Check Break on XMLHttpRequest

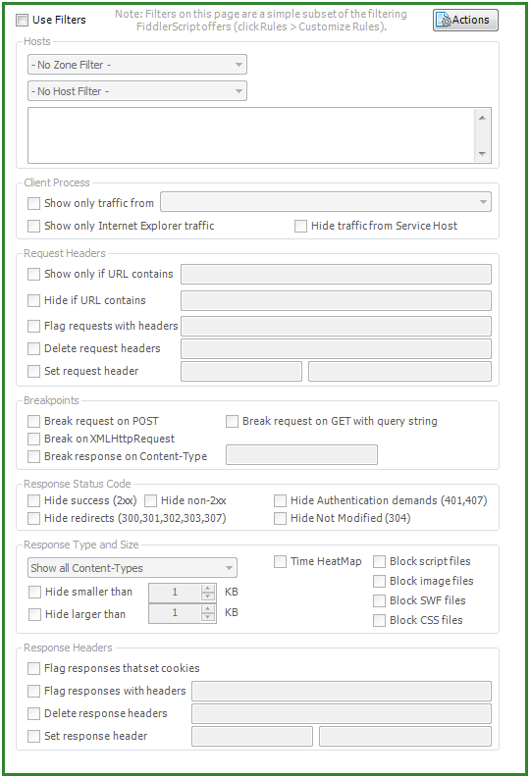point(33,440)
